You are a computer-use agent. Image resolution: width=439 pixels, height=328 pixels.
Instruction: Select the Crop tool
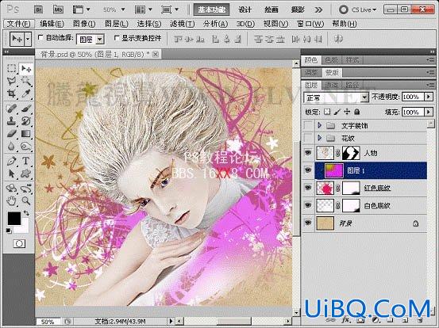11,93
